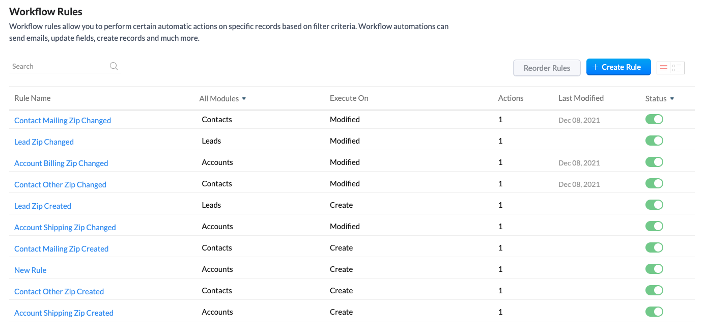Open the All Modules filter dropdown

[222, 99]
